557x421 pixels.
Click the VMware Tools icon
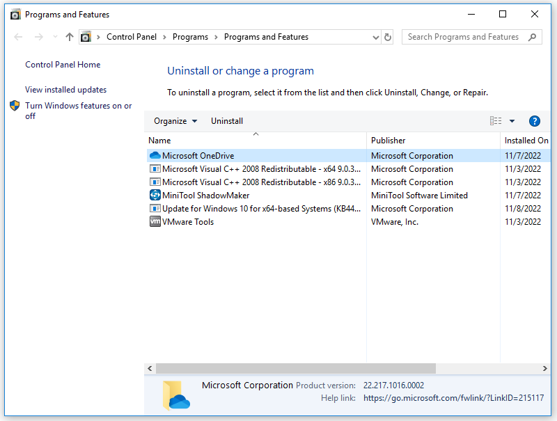tap(155, 222)
